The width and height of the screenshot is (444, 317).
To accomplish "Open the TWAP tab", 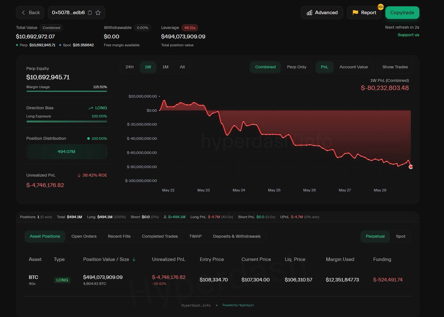I will pyautogui.click(x=195, y=236).
